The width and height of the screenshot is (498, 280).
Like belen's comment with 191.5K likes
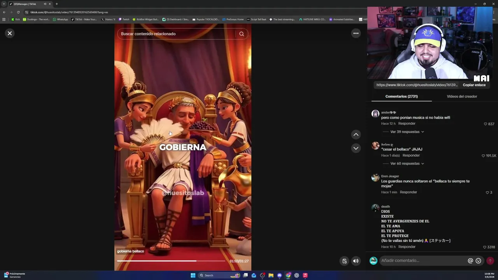click(483, 156)
